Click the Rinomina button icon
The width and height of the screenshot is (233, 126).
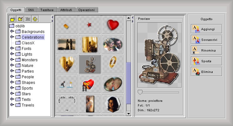pos(196,50)
